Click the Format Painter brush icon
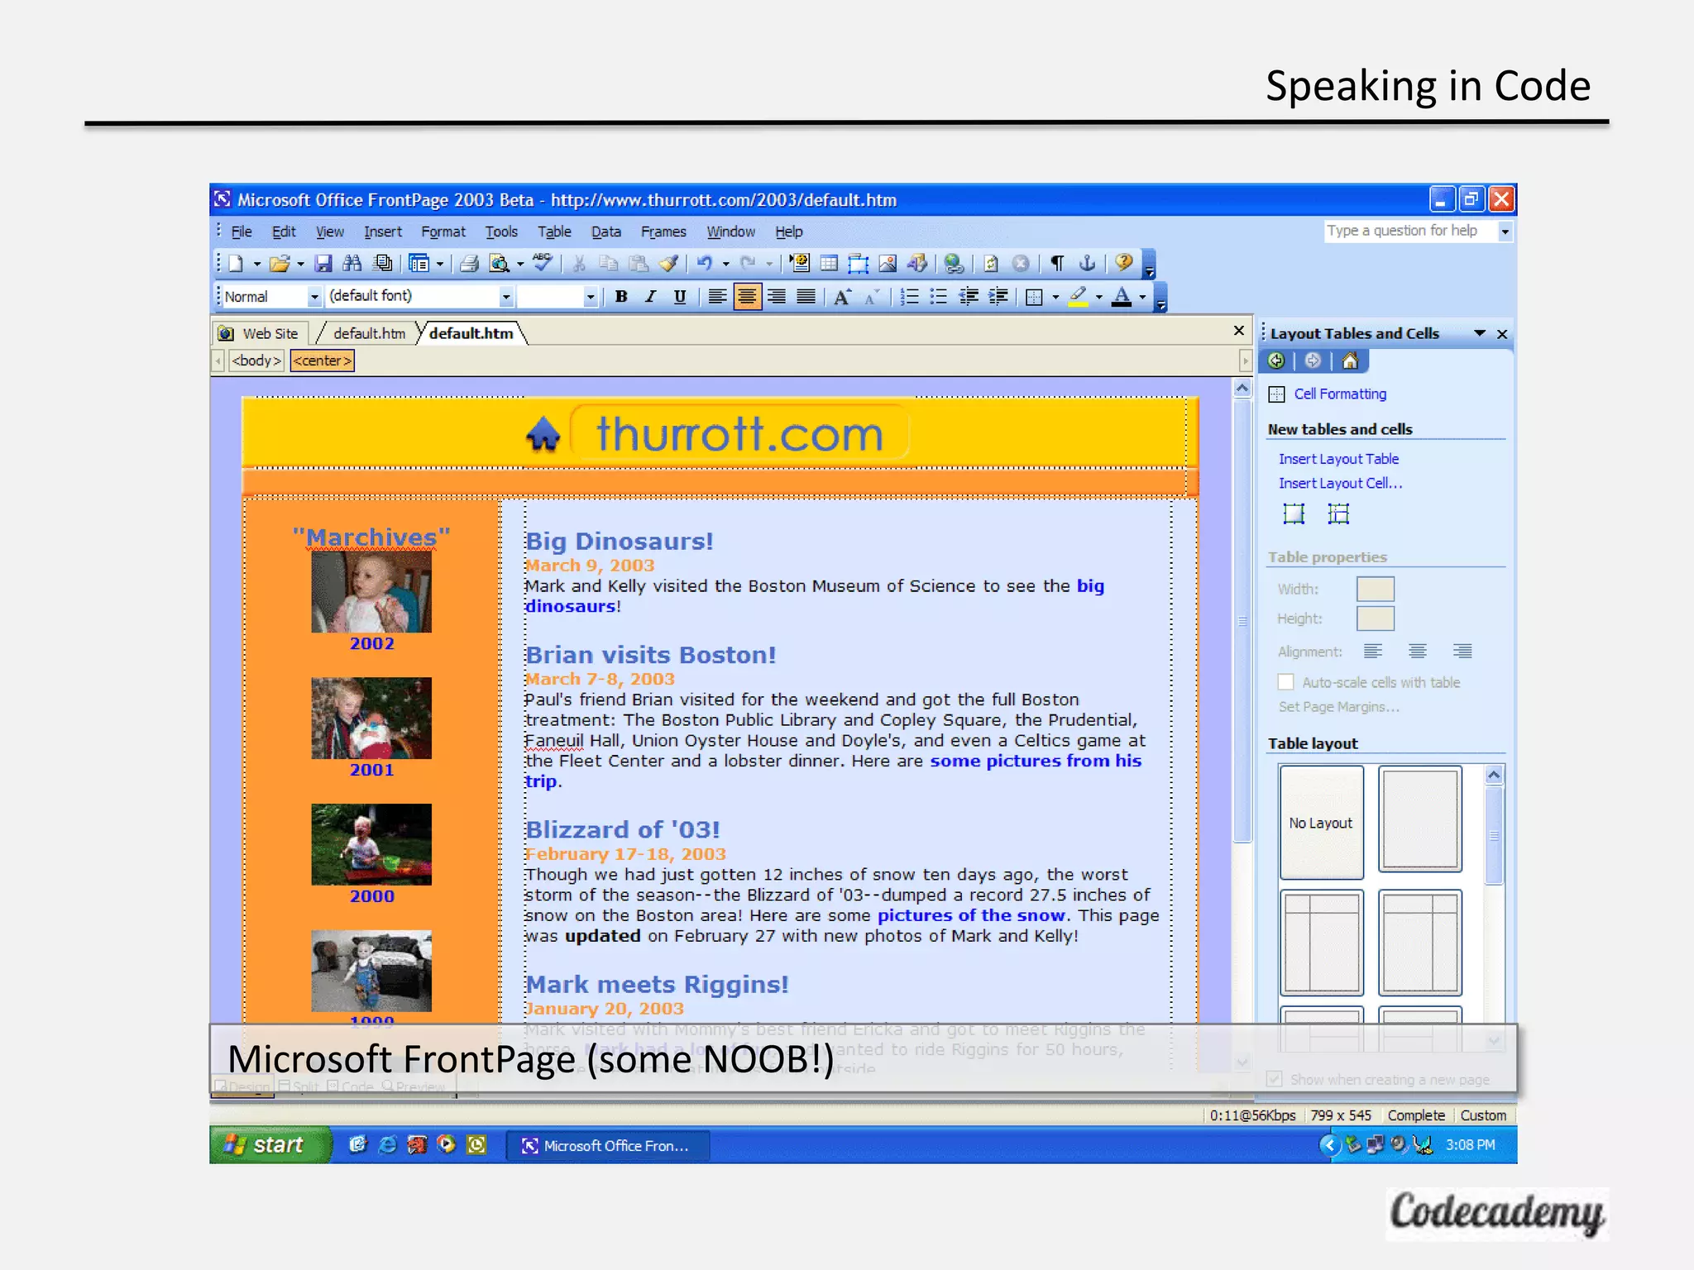The width and height of the screenshot is (1694, 1270). point(668,264)
